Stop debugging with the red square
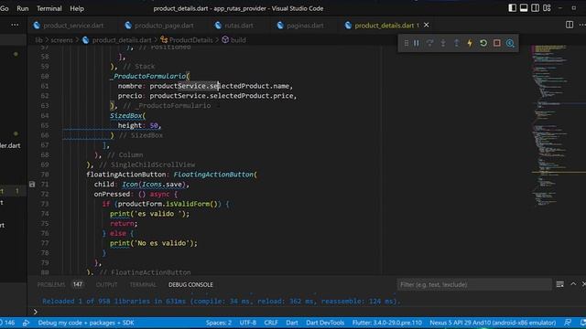 tap(496, 43)
